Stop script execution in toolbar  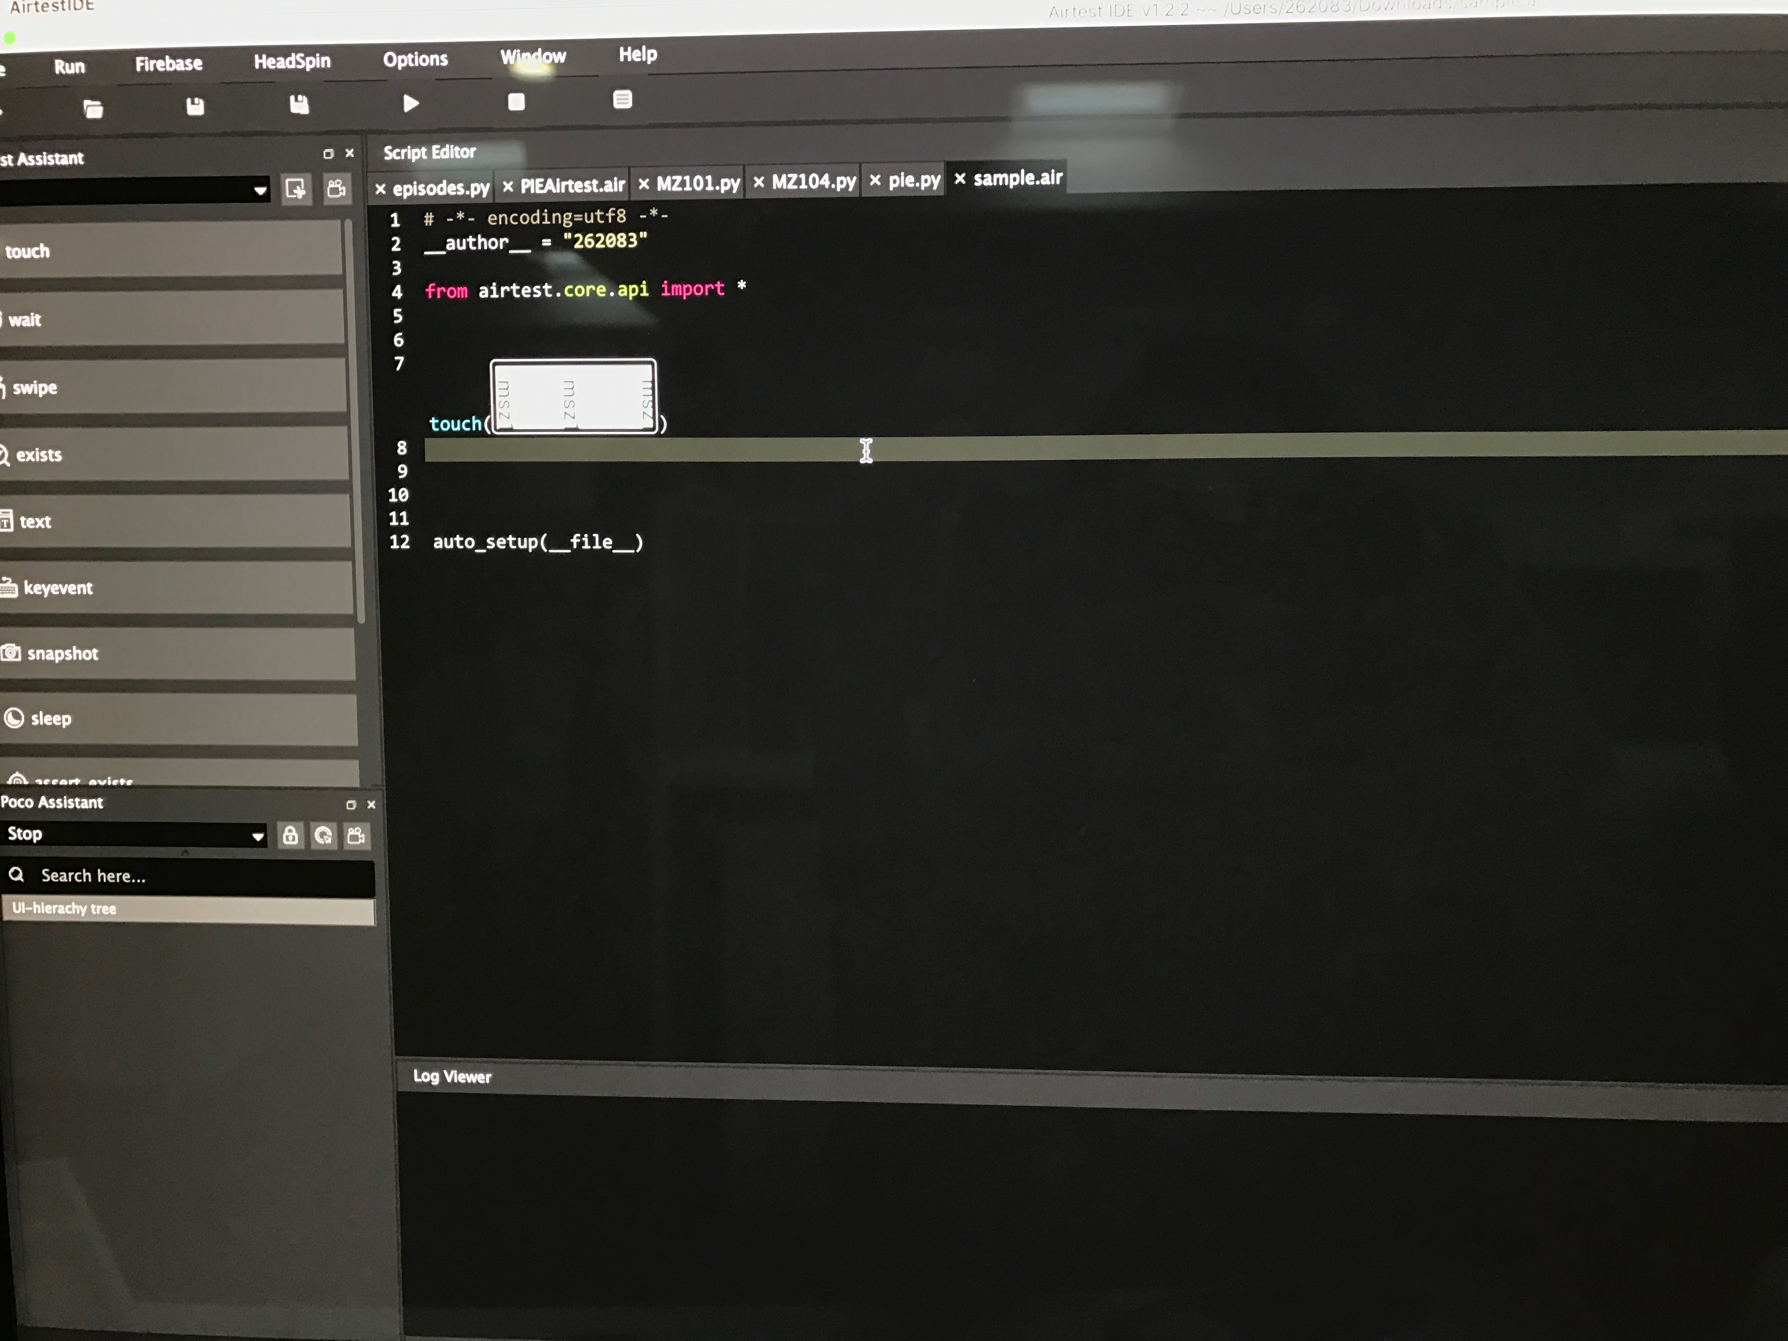click(516, 101)
